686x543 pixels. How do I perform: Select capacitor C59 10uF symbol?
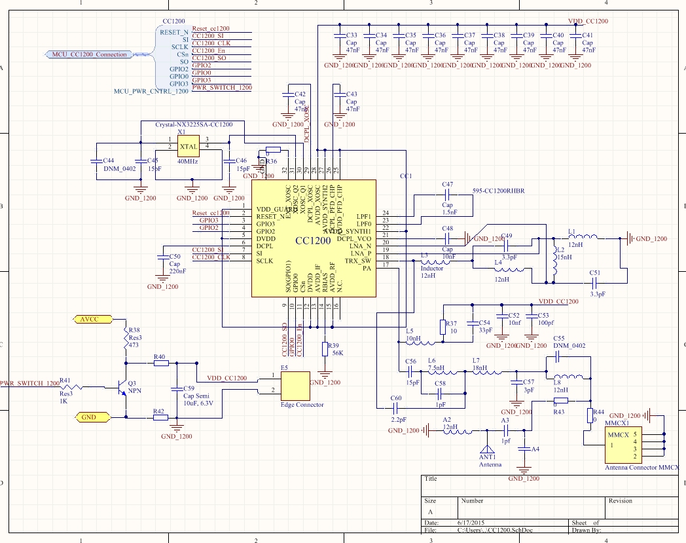click(177, 388)
